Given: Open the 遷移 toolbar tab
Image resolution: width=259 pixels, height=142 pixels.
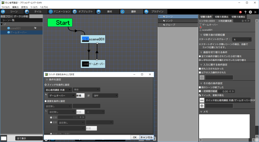Looking at the screenshot, I should [x=131, y=12].
